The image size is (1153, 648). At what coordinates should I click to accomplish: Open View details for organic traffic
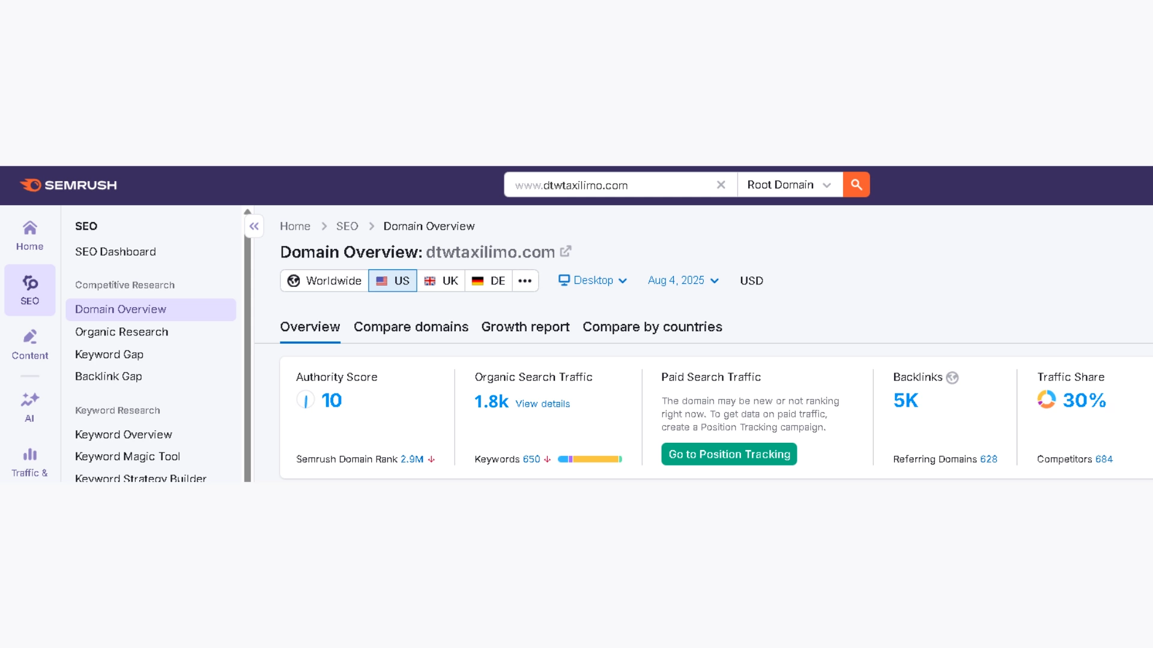[542, 404]
